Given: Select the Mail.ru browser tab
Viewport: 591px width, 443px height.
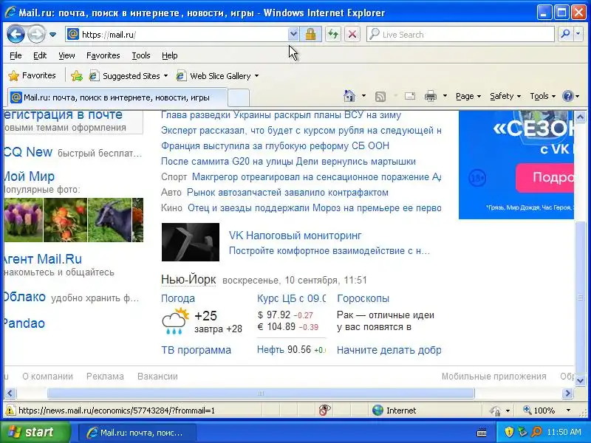Looking at the screenshot, I should tap(117, 97).
